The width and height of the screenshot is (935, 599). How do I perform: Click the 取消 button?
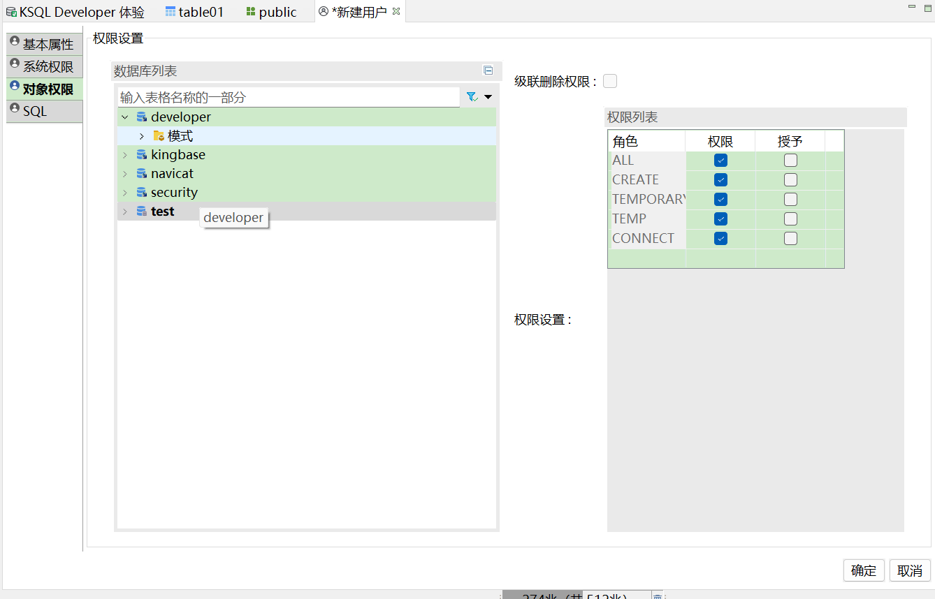[x=909, y=570]
